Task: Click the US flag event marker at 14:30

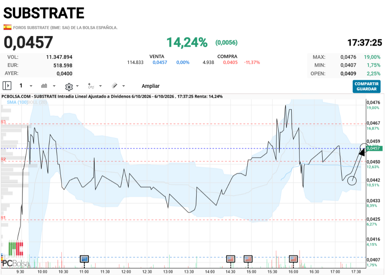Action: 230,259
